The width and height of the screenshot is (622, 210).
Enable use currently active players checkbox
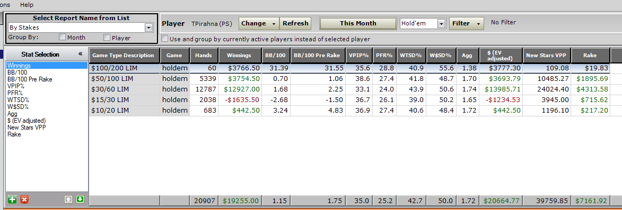pos(164,39)
